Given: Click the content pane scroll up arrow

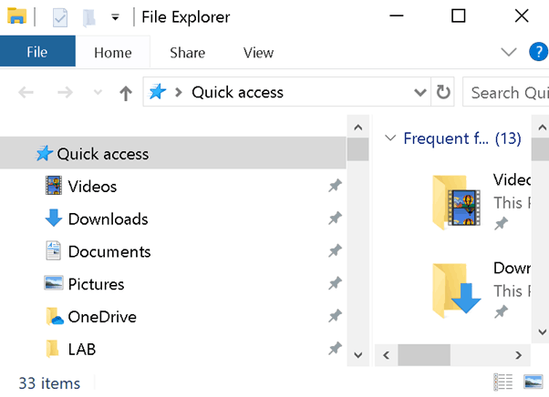Looking at the screenshot, I should point(542,127).
